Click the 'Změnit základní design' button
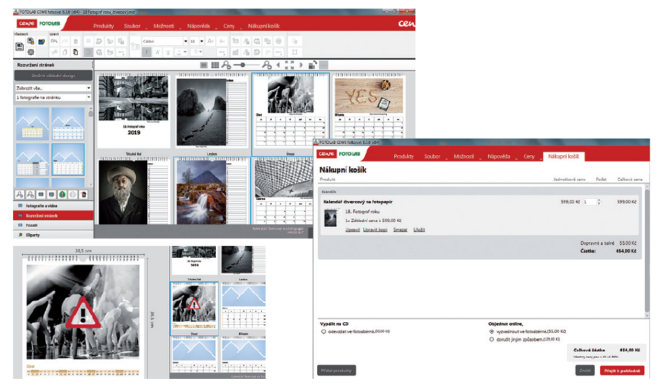The width and height of the screenshot is (658, 390). 53,76
